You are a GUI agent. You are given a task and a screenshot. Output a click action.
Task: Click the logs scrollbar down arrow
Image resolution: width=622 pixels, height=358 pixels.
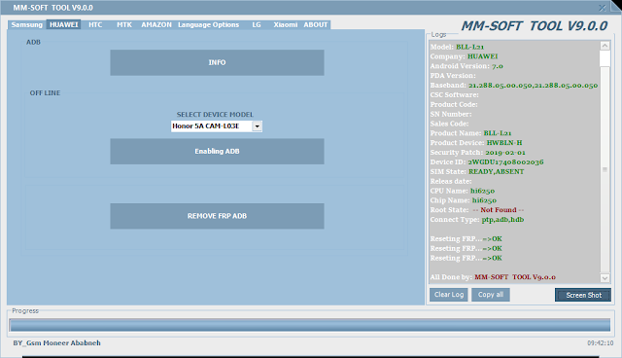tap(605, 278)
